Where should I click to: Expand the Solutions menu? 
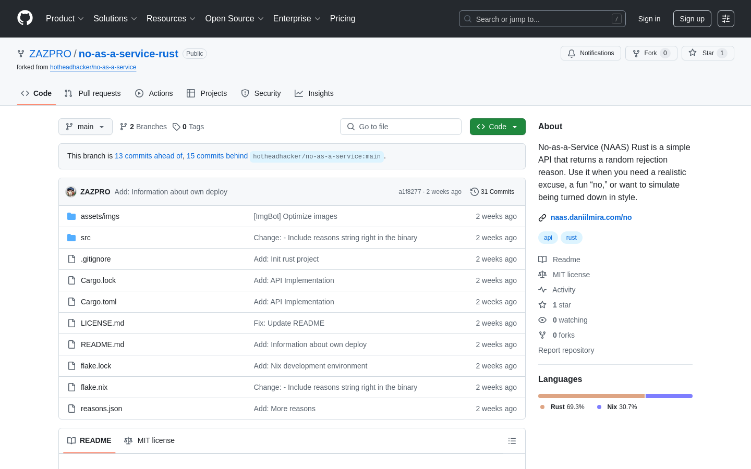coord(115,18)
